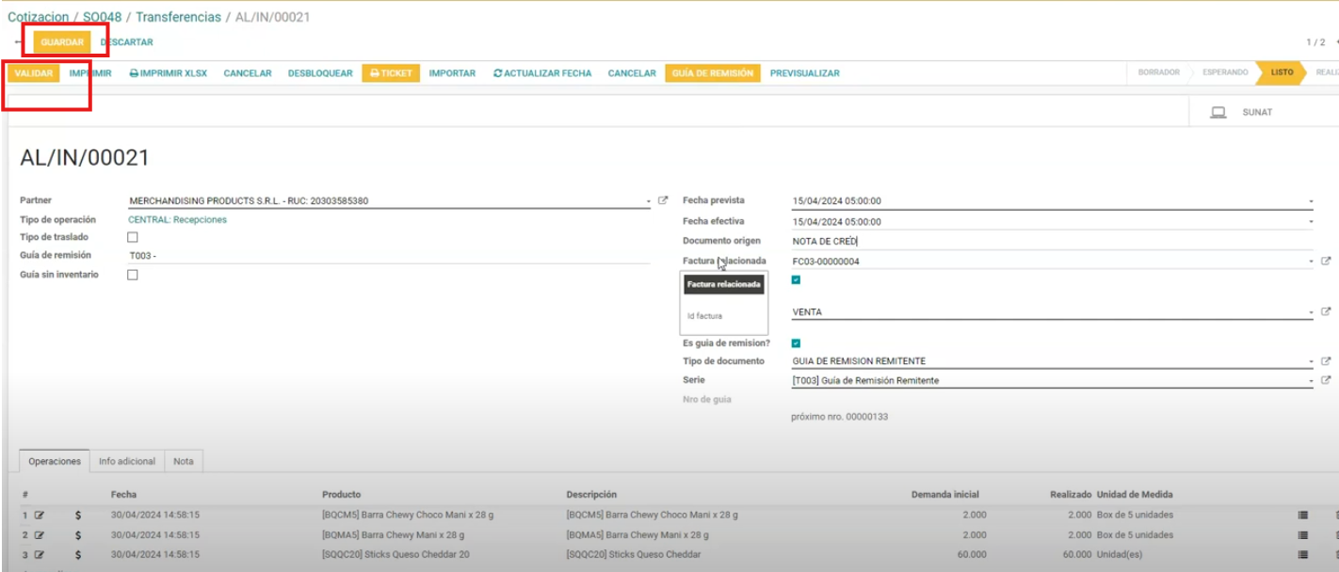1339x572 pixels.
Task: Open external link next to Partner field
Action: click(x=663, y=200)
